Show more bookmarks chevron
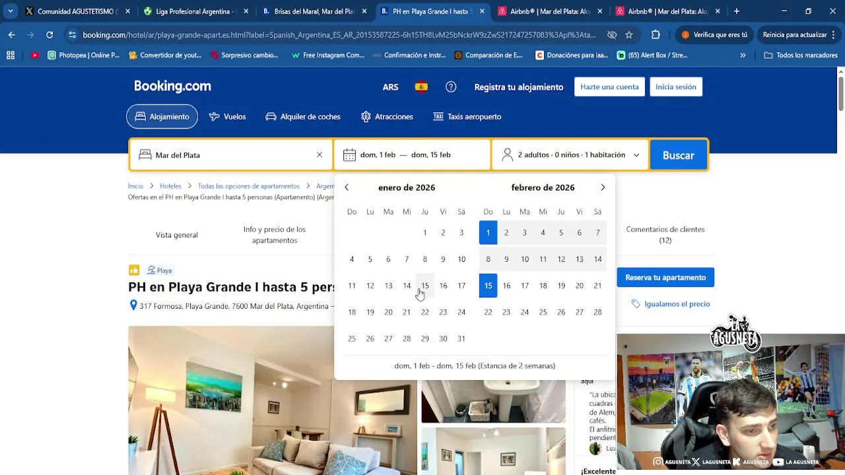Viewport: 845px width, 475px height. [x=743, y=55]
